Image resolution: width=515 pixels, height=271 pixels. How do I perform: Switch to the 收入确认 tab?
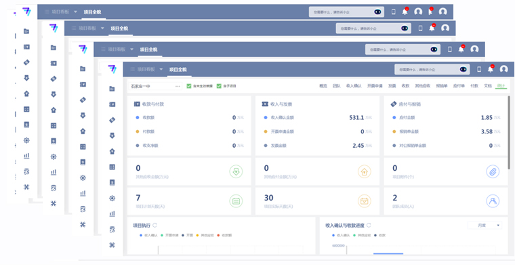(x=354, y=86)
